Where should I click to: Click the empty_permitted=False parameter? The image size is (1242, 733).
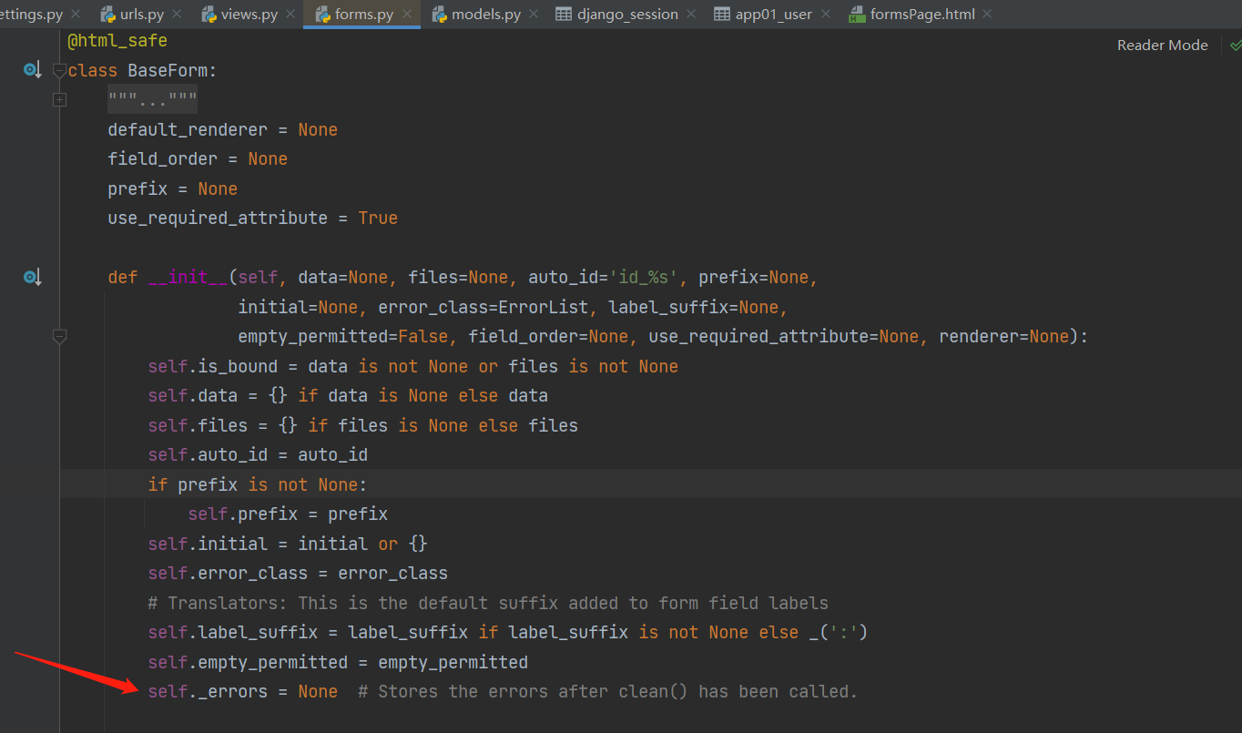[x=343, y=336]
